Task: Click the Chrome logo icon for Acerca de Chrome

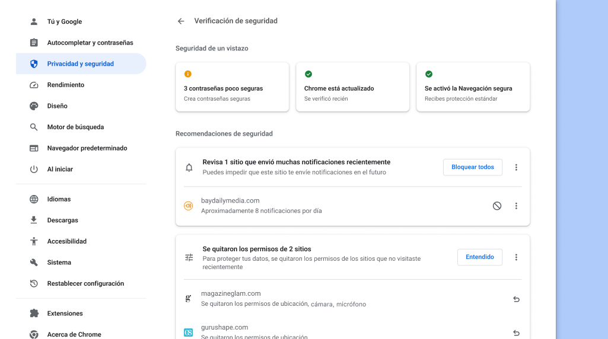Action: pyautogui.click(x=34, y=334)
